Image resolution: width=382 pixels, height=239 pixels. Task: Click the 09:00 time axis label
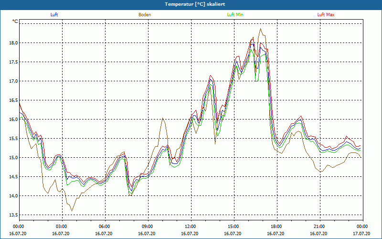pyautogui.click(x=148, y=226)
